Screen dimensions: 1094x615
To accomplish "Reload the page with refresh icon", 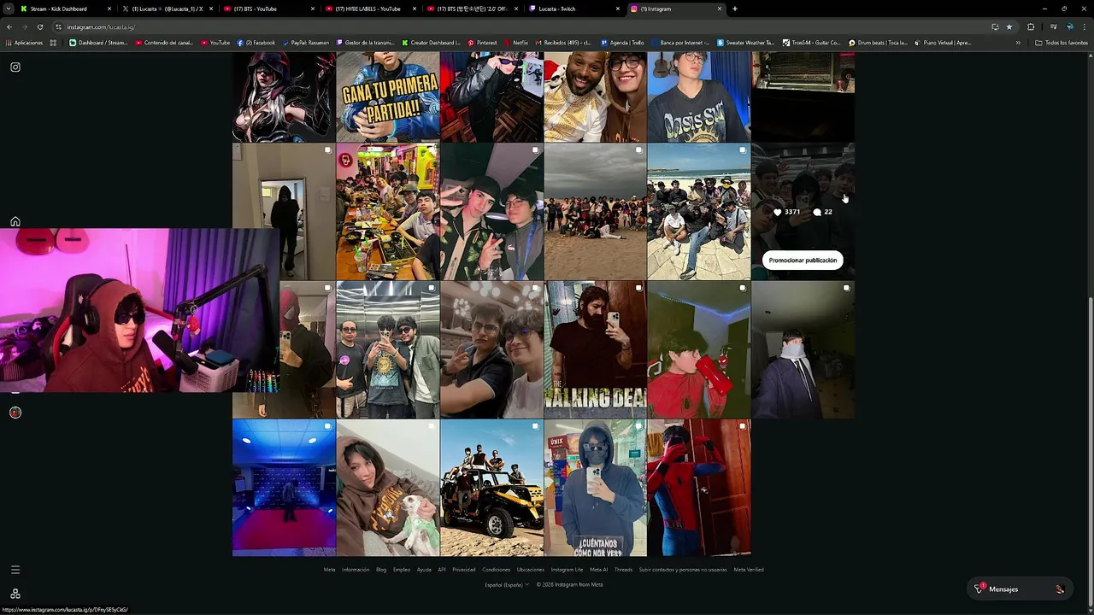I will click(39, 26).
